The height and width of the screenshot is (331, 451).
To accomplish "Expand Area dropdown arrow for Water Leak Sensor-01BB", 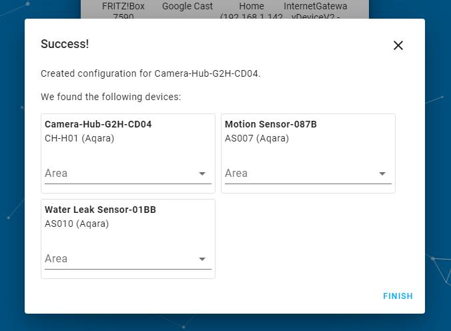I will (x=202, y=259).
